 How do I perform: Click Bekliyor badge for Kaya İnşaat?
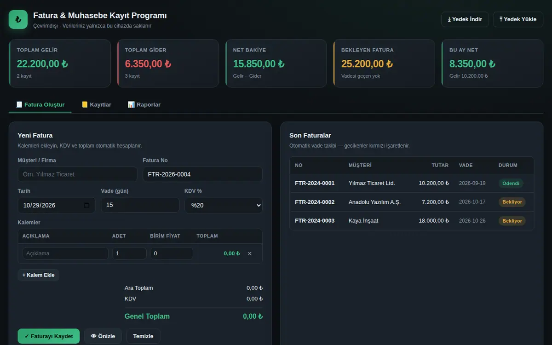tap(512, 221)
